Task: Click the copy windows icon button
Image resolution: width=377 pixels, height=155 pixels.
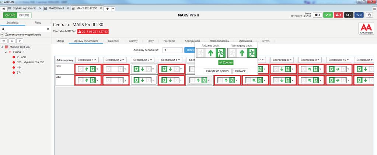Action: 369,15
